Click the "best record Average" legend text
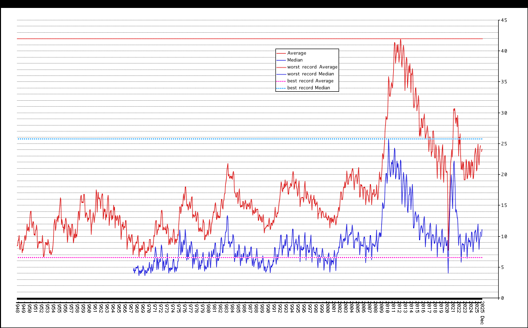528x328 pixels. (x=310, y=81)
